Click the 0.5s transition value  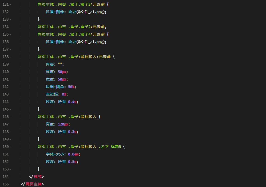pos(72,162)
